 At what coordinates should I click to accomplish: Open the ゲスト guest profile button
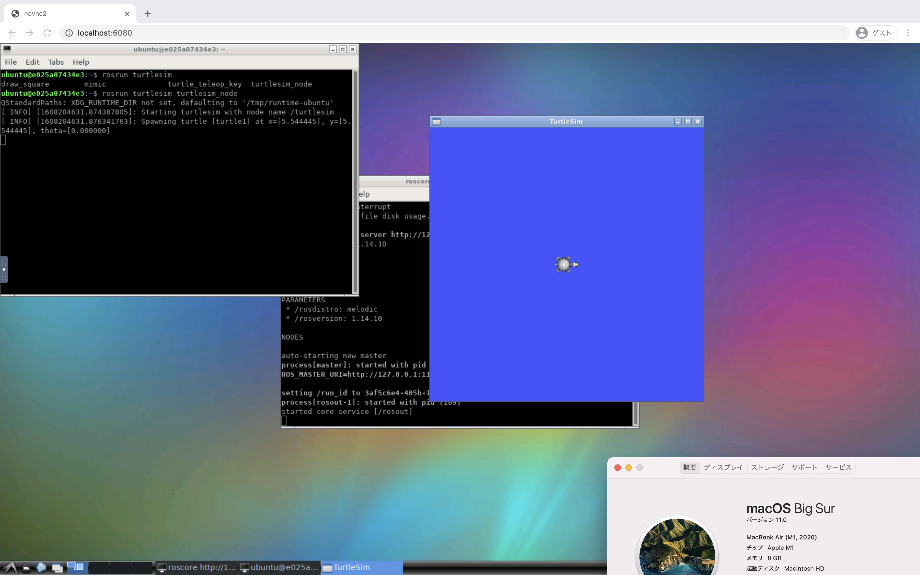point(876,33)
